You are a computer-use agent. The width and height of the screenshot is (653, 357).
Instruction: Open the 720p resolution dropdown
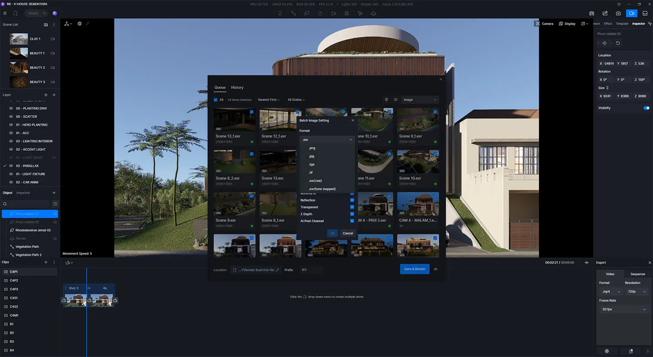(636, 292)
